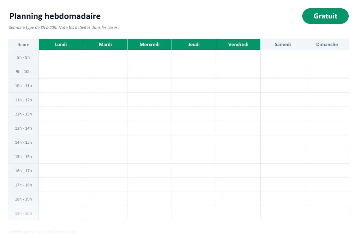The height and width of the screenshot is (238, 357).
Task: Select the Dimanche 12h - 13h cell
Action: (x=327, y=114)
